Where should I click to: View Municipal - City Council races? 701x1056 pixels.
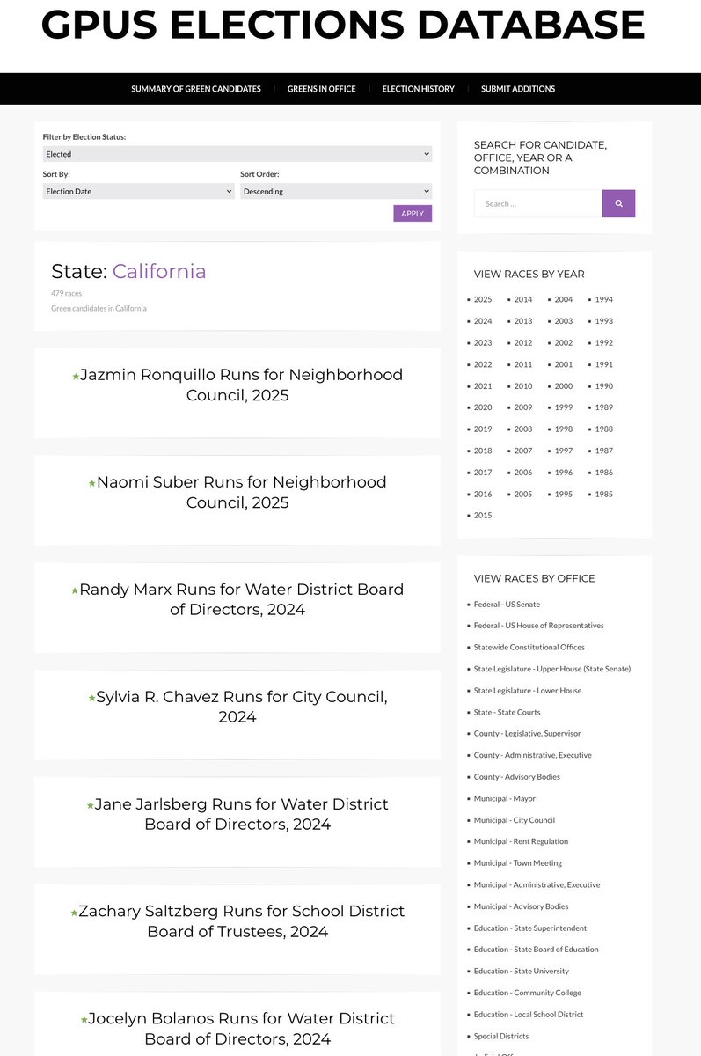point(515,820)
